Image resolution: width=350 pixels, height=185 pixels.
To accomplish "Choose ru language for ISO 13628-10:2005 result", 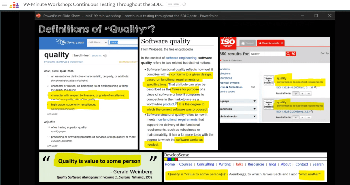I will (x=309, y=94).
